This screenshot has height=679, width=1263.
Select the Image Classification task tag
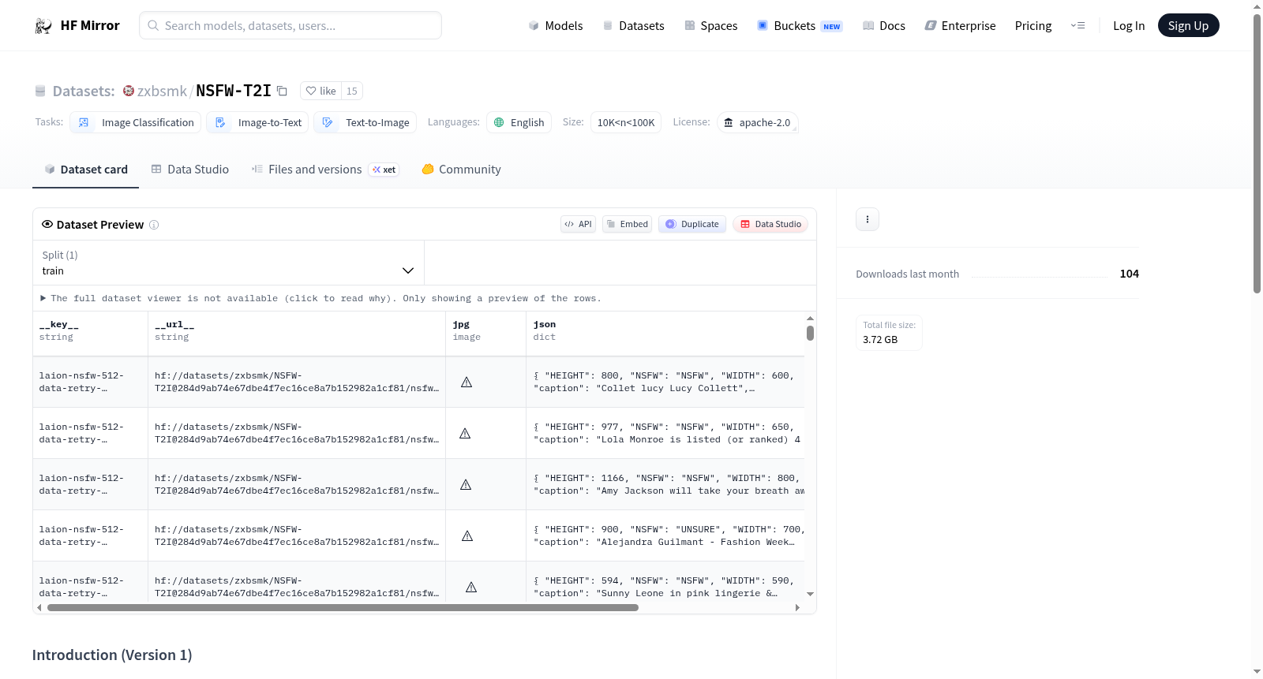click(136, 122)
